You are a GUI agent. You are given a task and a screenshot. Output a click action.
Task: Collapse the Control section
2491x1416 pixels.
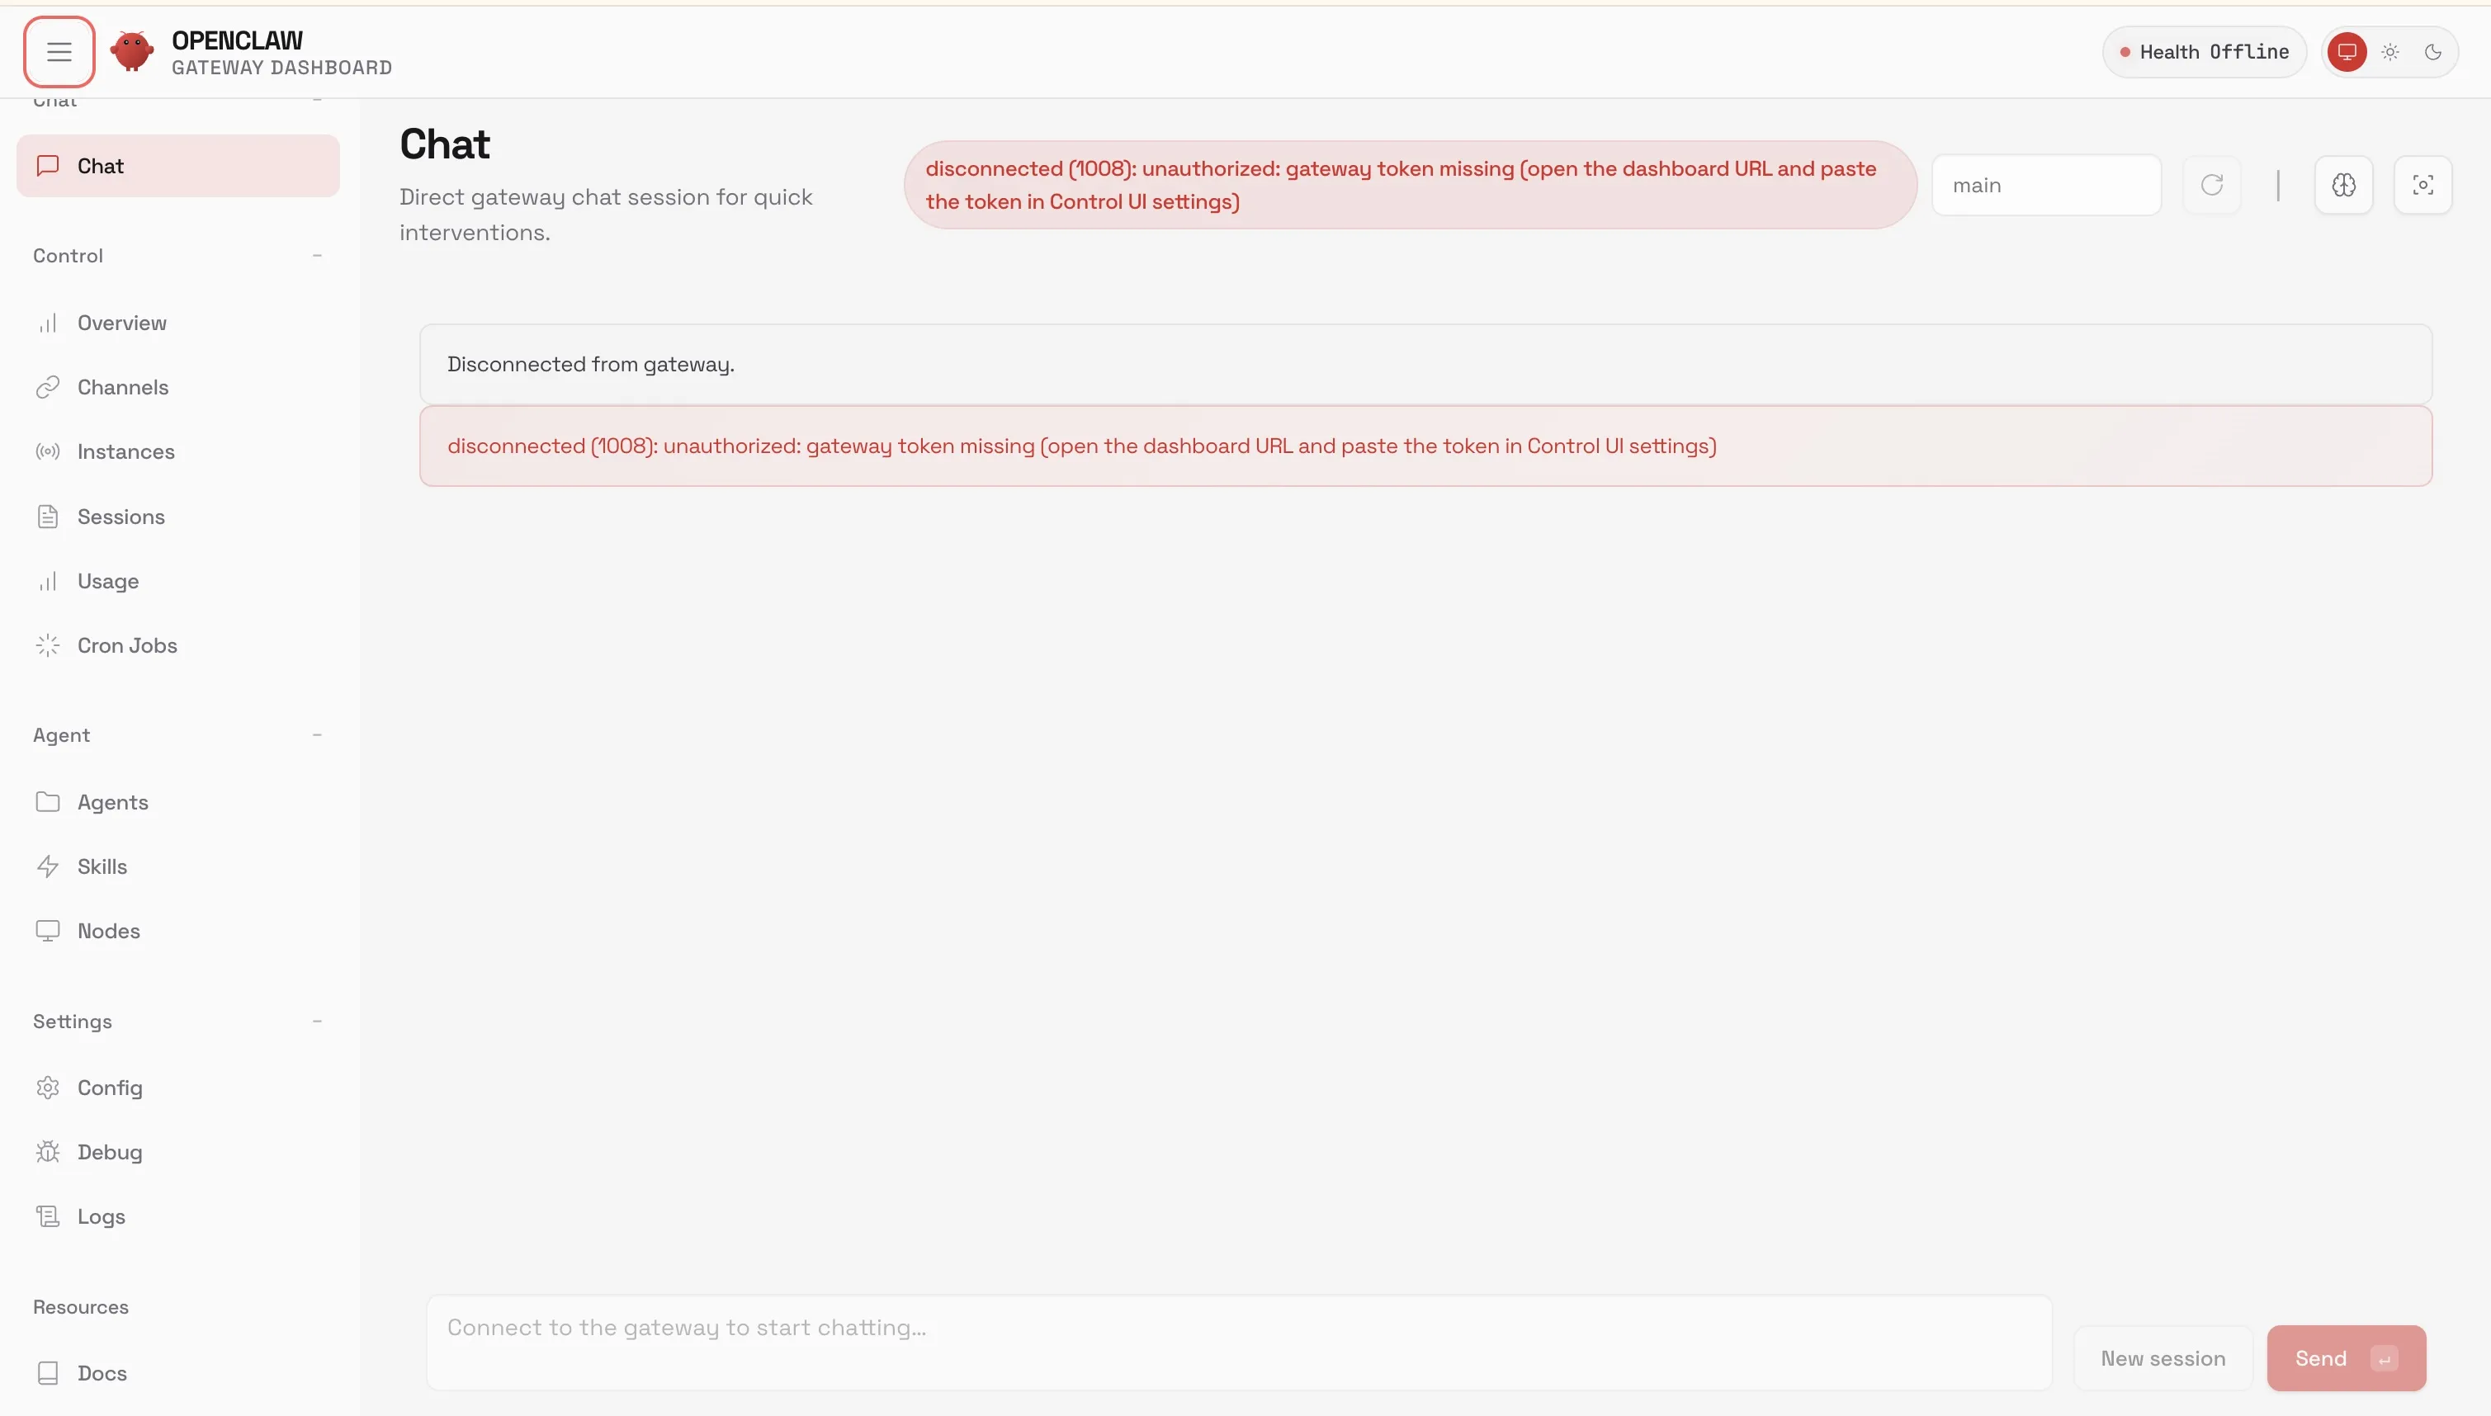(x=317, y=255)
